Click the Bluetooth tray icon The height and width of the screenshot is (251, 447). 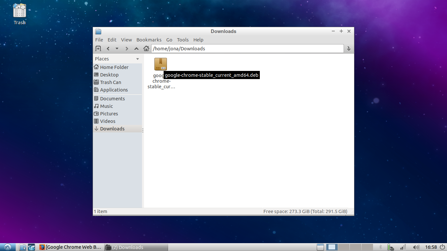tap(381, 247)
